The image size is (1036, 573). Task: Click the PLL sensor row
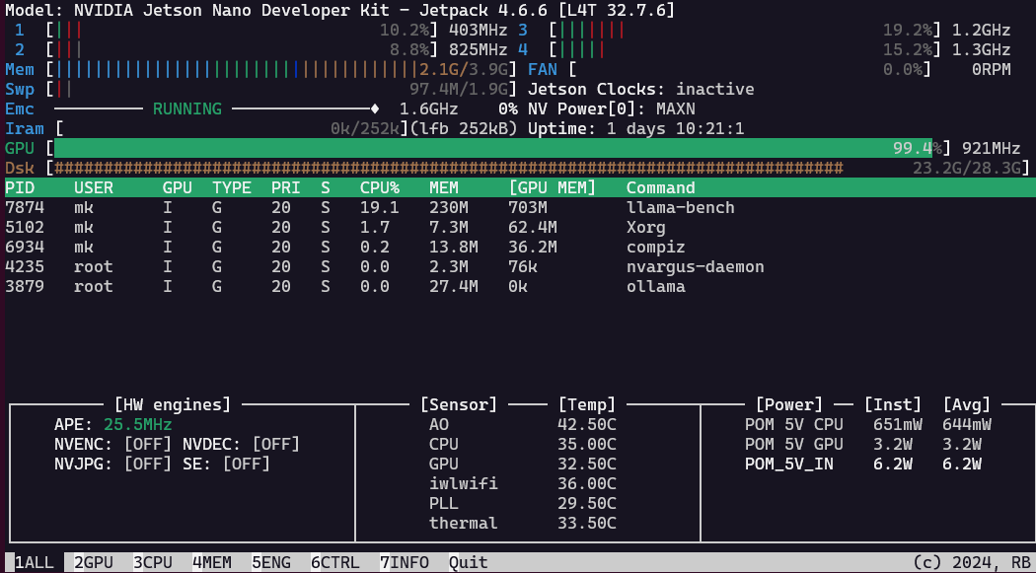523,504
